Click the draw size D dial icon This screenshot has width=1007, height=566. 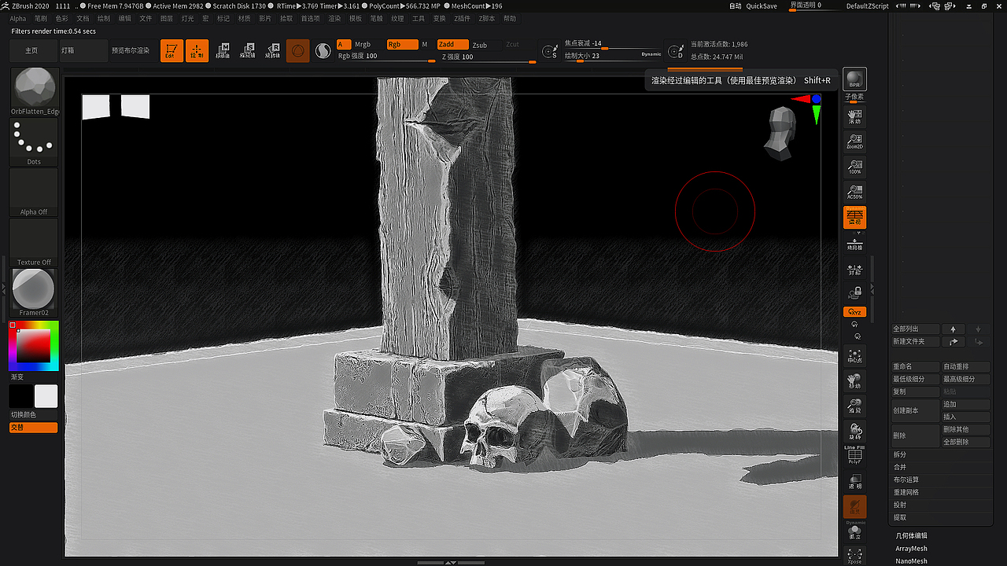676,51
